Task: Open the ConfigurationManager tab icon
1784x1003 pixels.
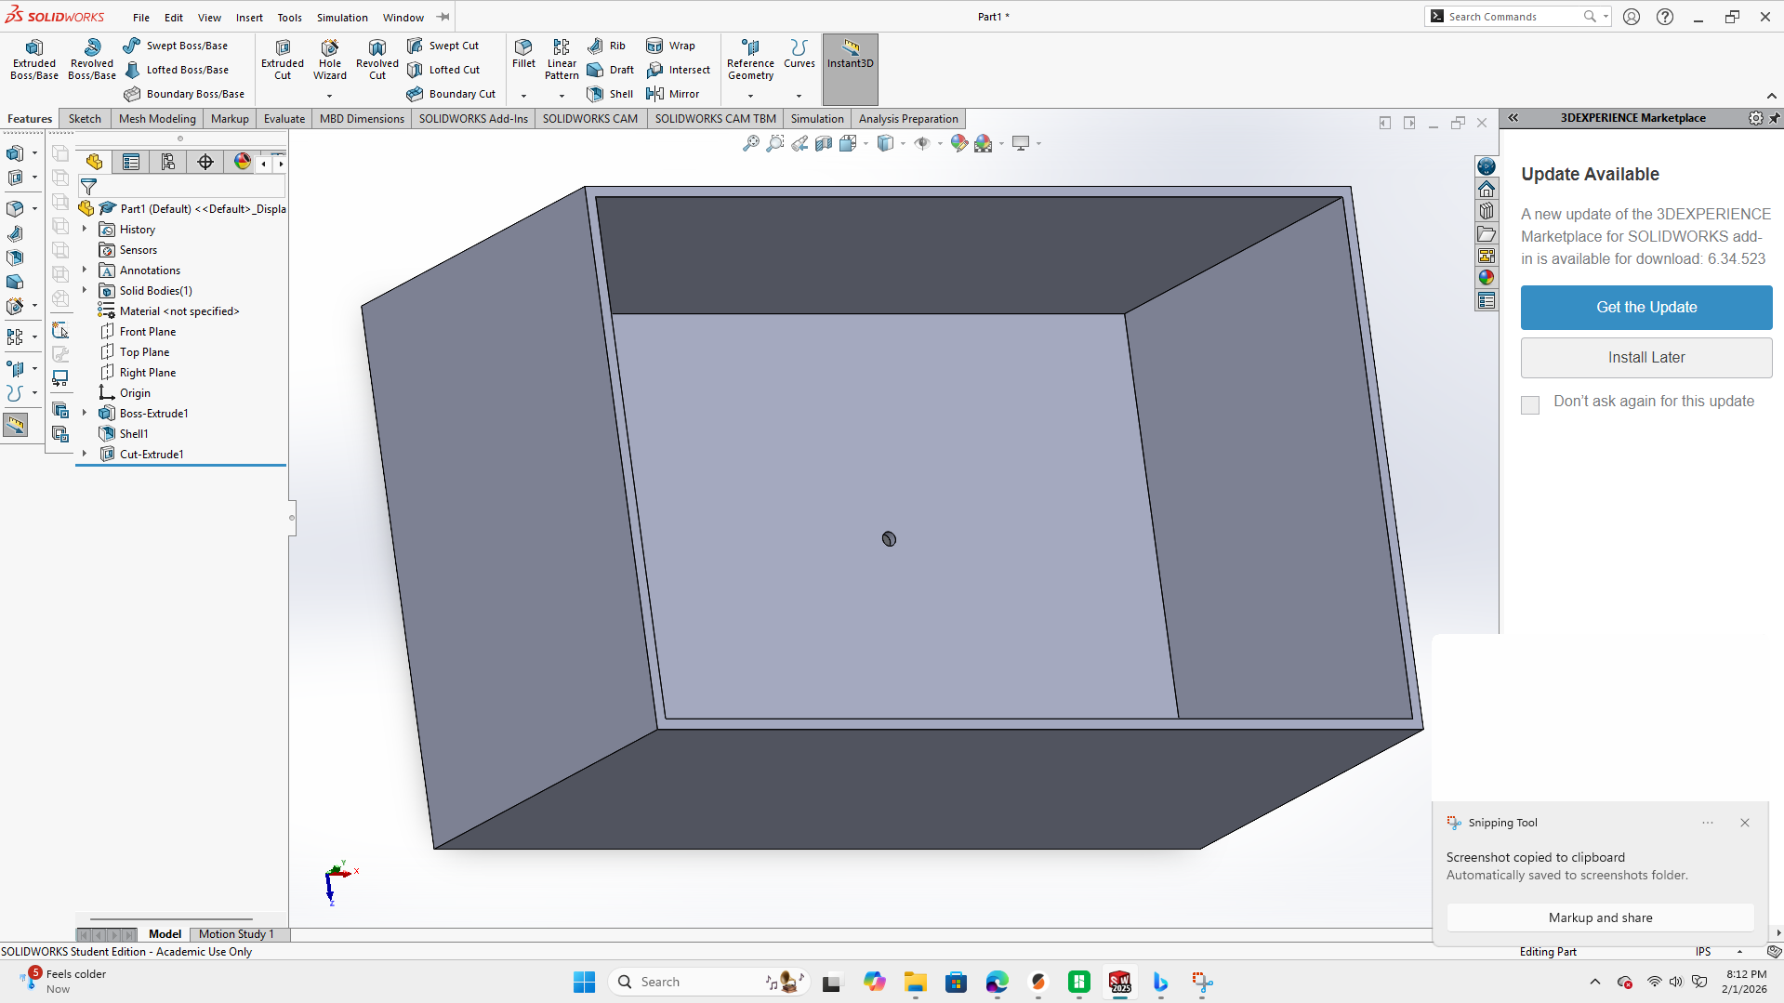Action: pyautogui.click(x=168, y=162)
